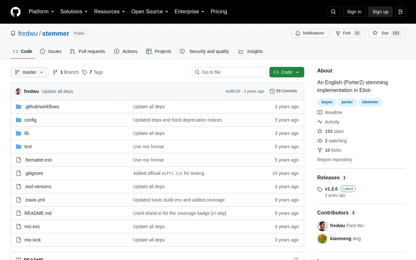416x260 pixels.
Task: Open commit hash 4a96c35
Action: click(x=233, y=91)
